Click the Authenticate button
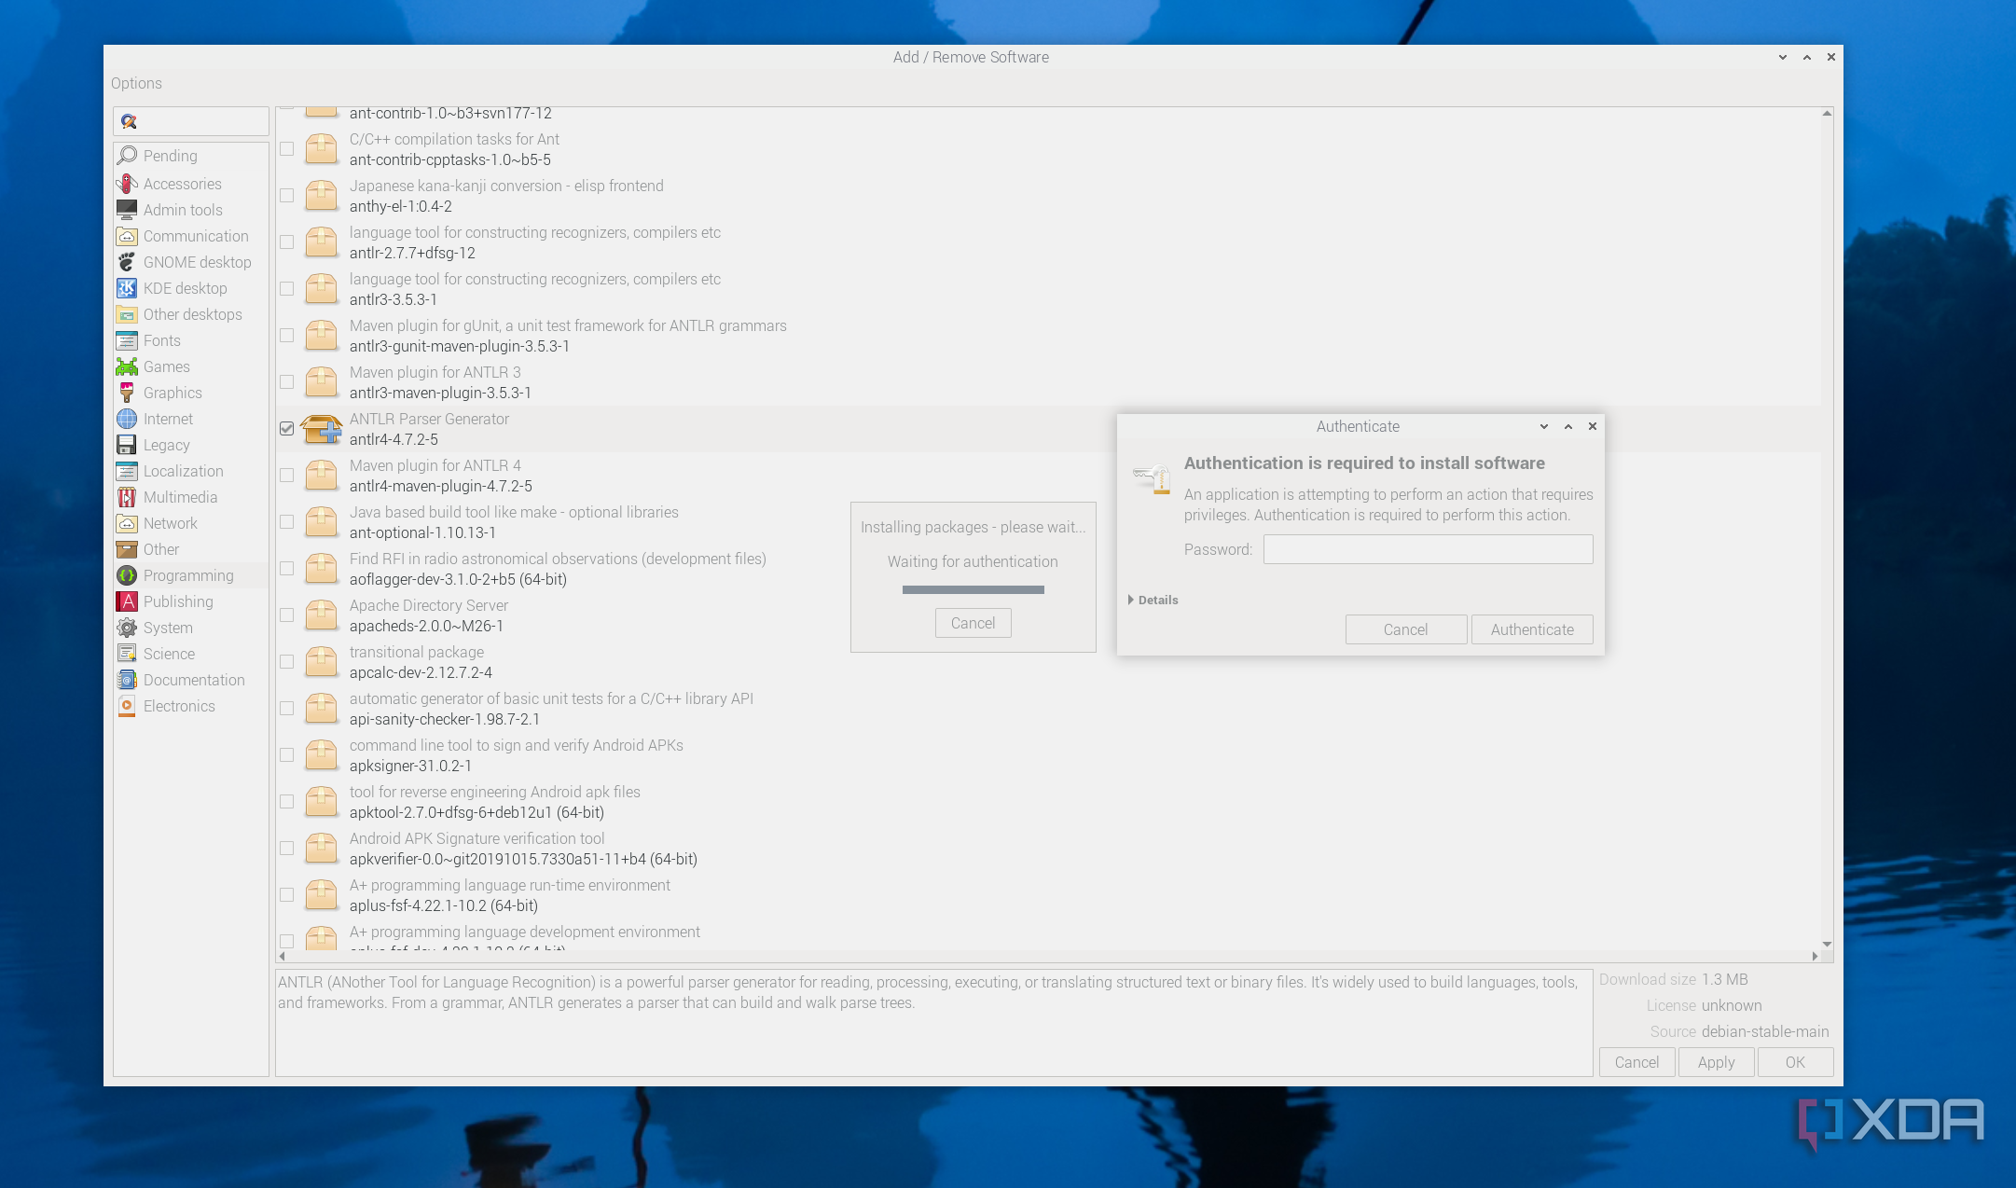 (x=1532, y=629)
